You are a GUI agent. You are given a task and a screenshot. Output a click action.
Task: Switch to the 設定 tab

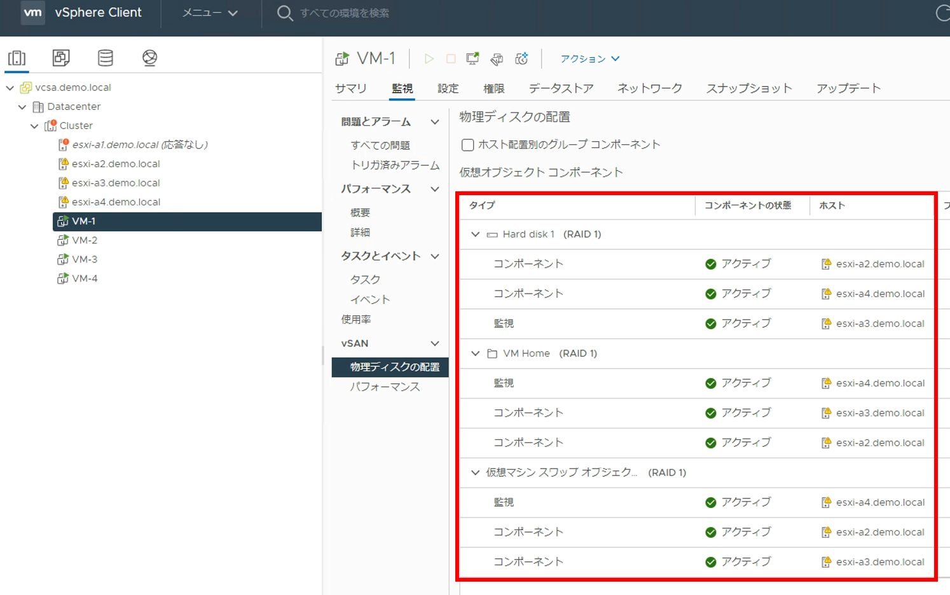click(x=448, y=88)
